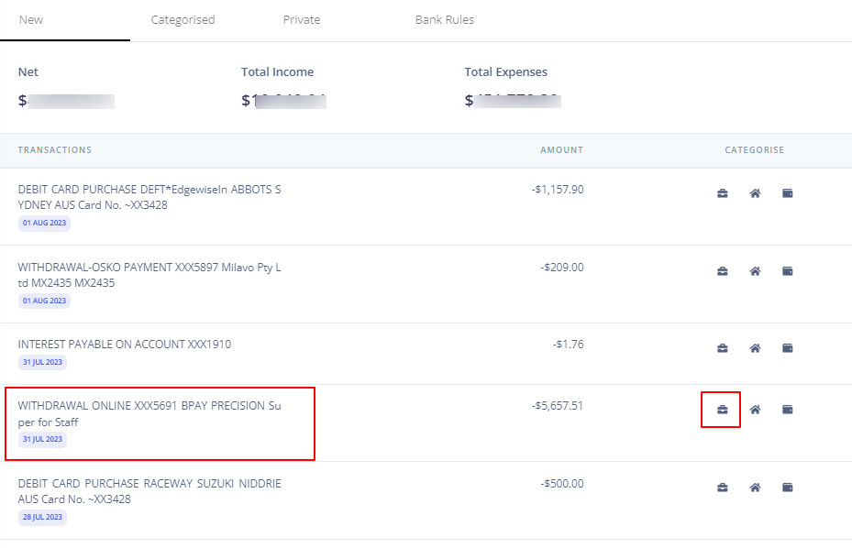This screenshot has width=852, height=548.
Task: Click house icon for Edgewiseln debit purchase
Action: click(x=755, y=193)
